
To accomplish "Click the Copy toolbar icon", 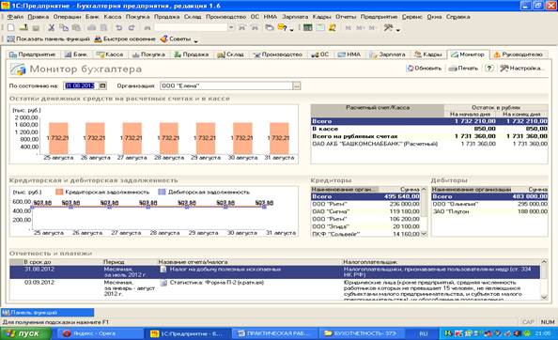I will [64, 27].
